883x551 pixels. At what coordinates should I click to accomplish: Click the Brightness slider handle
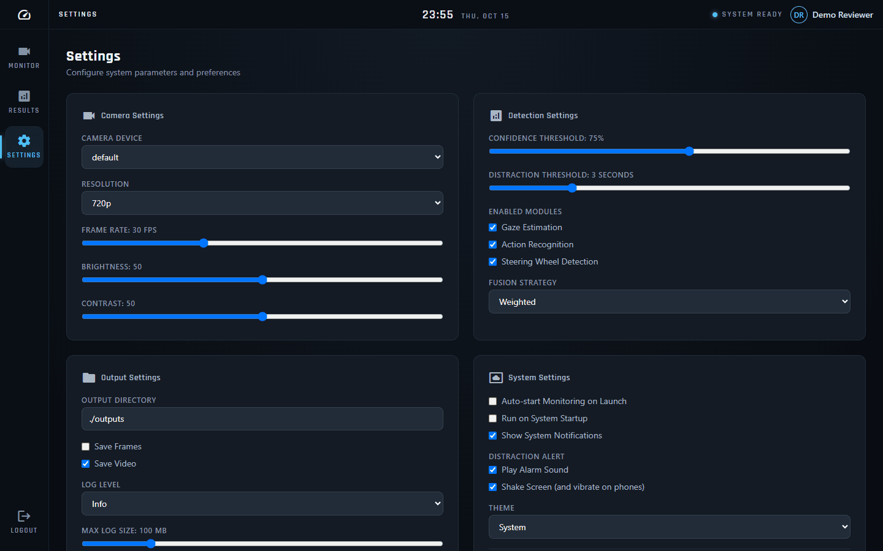click(262, 280)
